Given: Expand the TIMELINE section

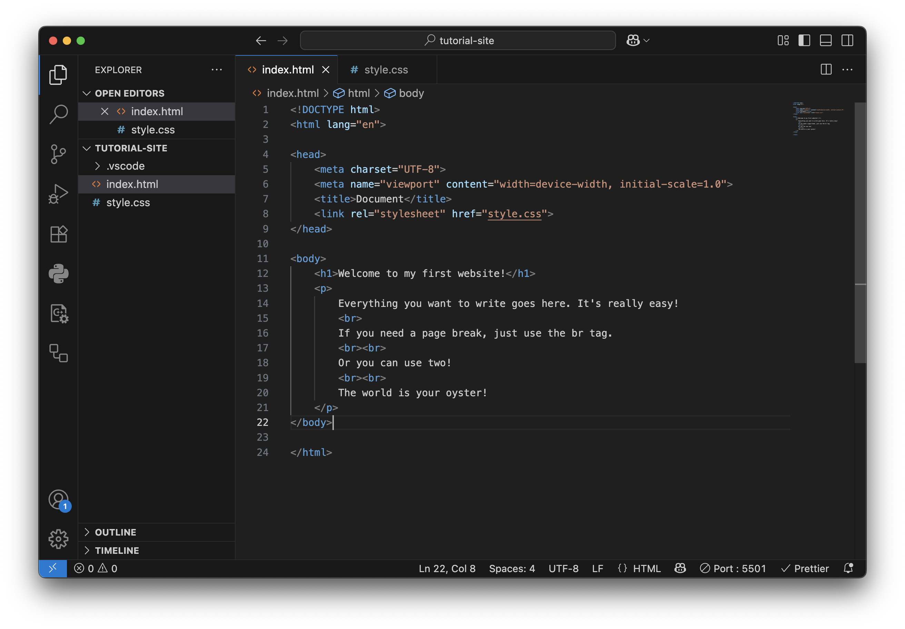Looking at the screenshot, I should click(157, 550).
